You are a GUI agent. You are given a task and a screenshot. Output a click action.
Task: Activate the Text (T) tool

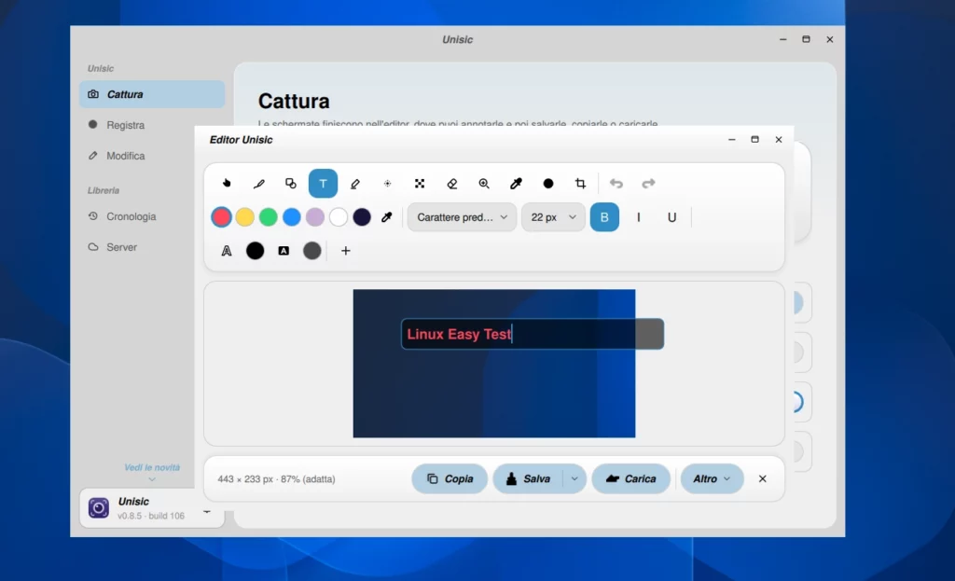pyautogui.click(x=323, y=184)
